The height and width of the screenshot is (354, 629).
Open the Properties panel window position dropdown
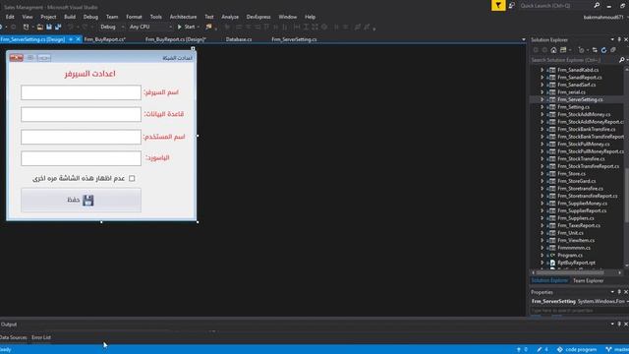pyautogui.click(x=612, y=292)
